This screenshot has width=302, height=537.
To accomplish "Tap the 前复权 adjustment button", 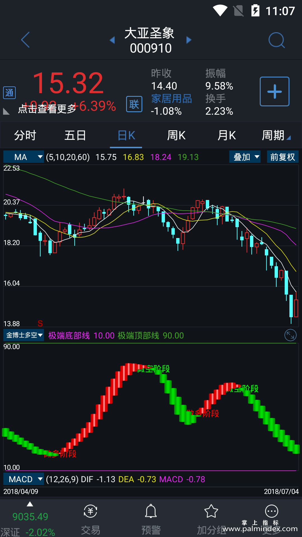I will coord(283,157).
